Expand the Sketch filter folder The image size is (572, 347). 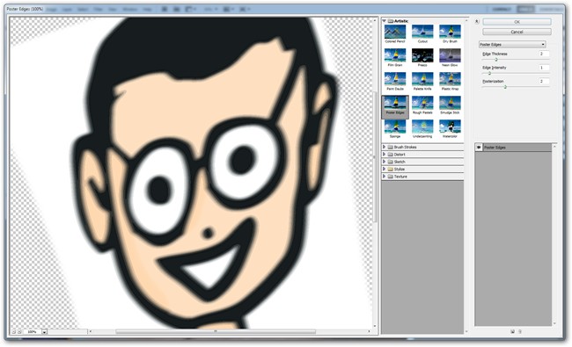point(385,162)
